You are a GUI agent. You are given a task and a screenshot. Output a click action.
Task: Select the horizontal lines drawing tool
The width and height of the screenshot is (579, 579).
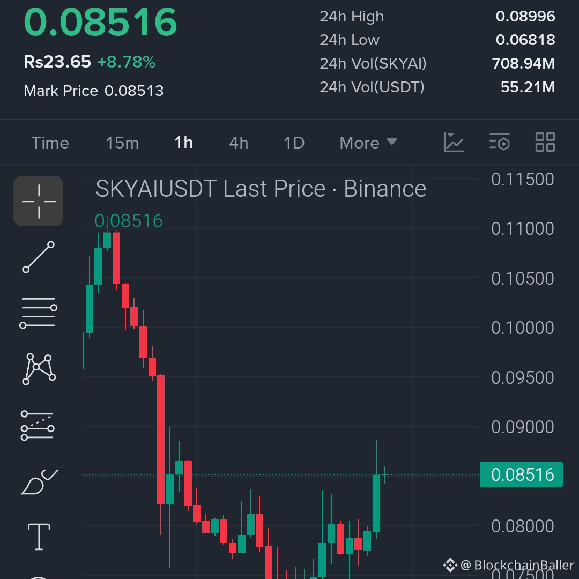pyautogui.click(x=39, y=313)
